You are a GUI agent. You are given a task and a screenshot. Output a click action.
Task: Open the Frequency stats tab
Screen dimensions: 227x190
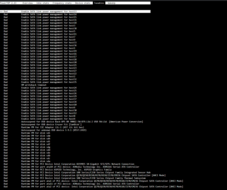pos(62,3)
